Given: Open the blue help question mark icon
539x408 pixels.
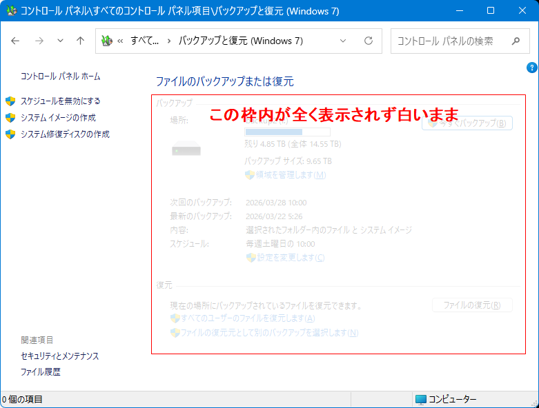Looking at the screenshot, I should [531, 68].
